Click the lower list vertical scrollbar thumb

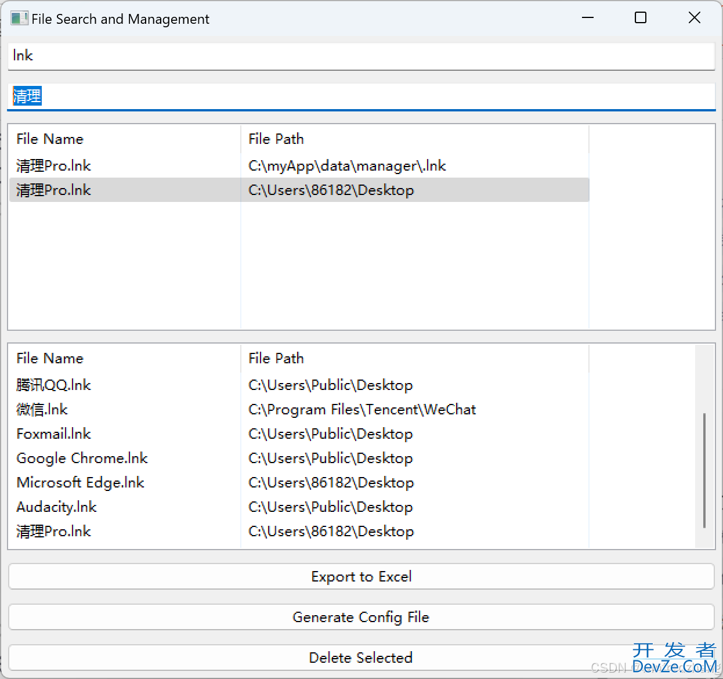coord(704,471)
